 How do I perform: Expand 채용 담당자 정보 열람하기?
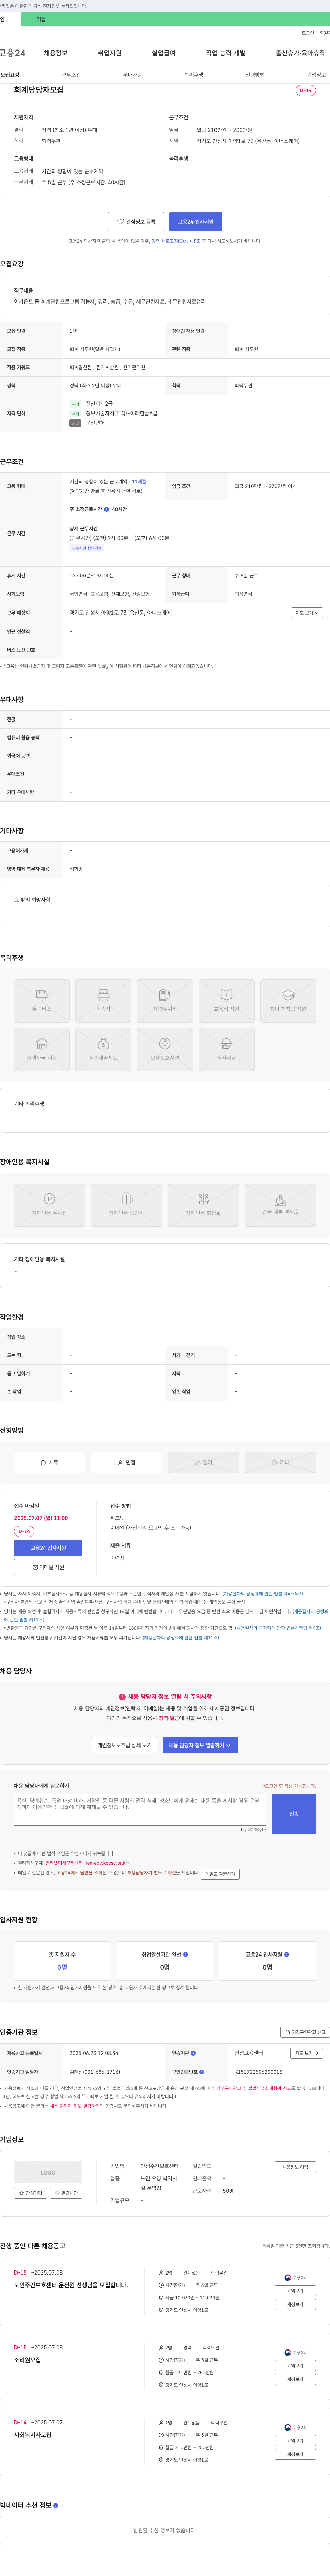coord(200,1745)
